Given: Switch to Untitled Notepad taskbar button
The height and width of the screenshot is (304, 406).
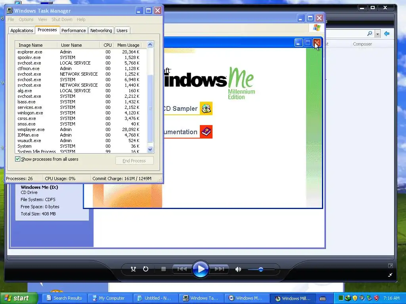Looking at the screenshot, I should tap(155, 298).
